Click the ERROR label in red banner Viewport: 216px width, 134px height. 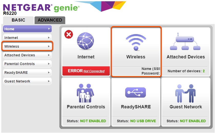tap(75, 71)
